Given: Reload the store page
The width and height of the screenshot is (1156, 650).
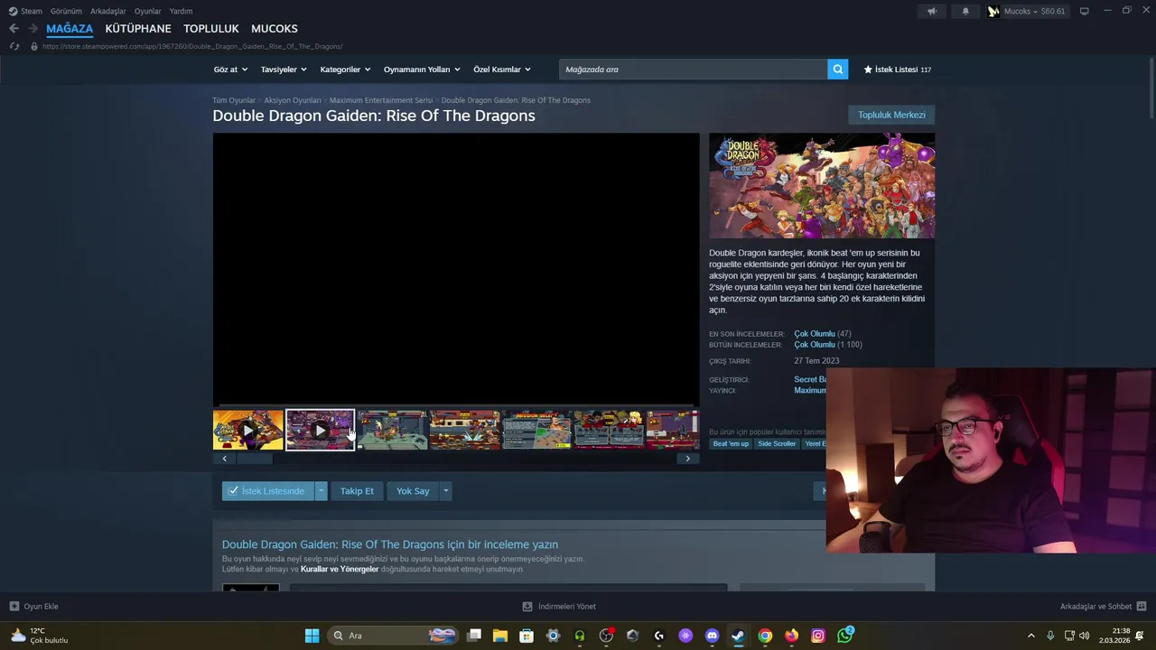Looking at the screenshot, I should tap(14, 46).
